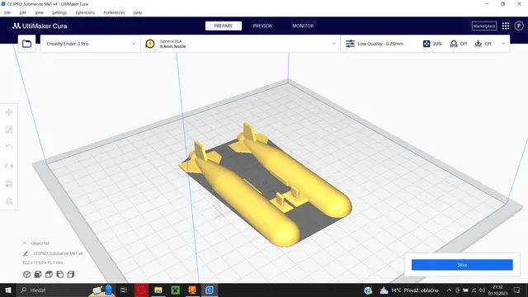This screenshot has height=297, width=528.
Task: Open the Marketplace button
Action: click(484, 26)
